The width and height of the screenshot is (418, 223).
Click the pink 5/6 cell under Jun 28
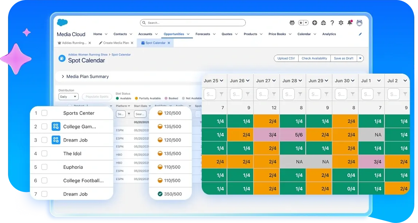coord(293,135)
